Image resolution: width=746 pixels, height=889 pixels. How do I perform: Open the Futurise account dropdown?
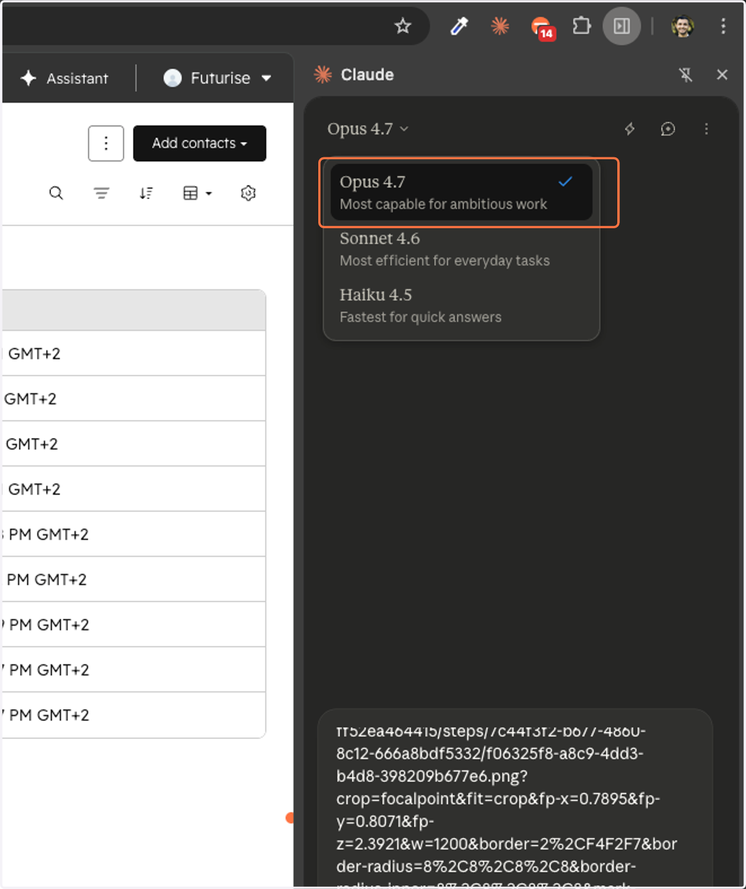coord(217,78)
